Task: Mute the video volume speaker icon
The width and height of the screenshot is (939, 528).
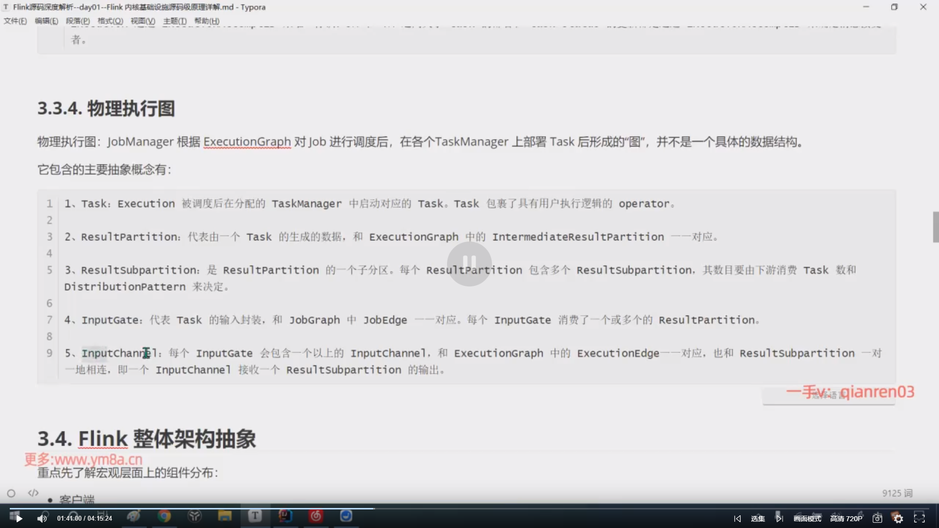Action: click(42, 519)
